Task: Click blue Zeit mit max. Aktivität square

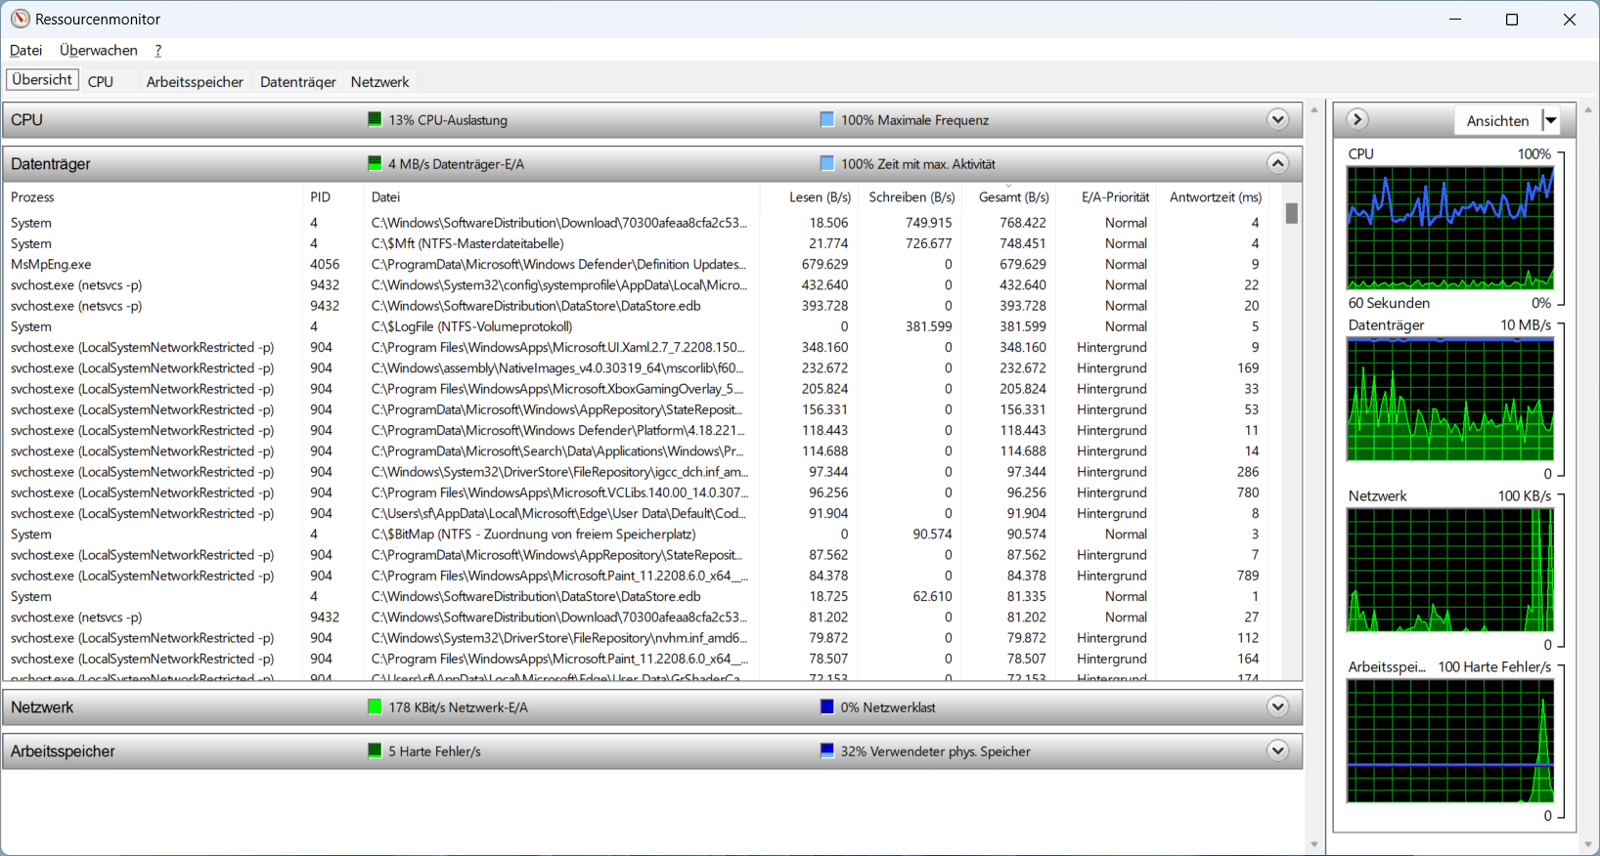Action: (827, 163)
